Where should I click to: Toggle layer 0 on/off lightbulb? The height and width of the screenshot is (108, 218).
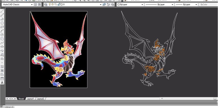[x=50, y=5]
